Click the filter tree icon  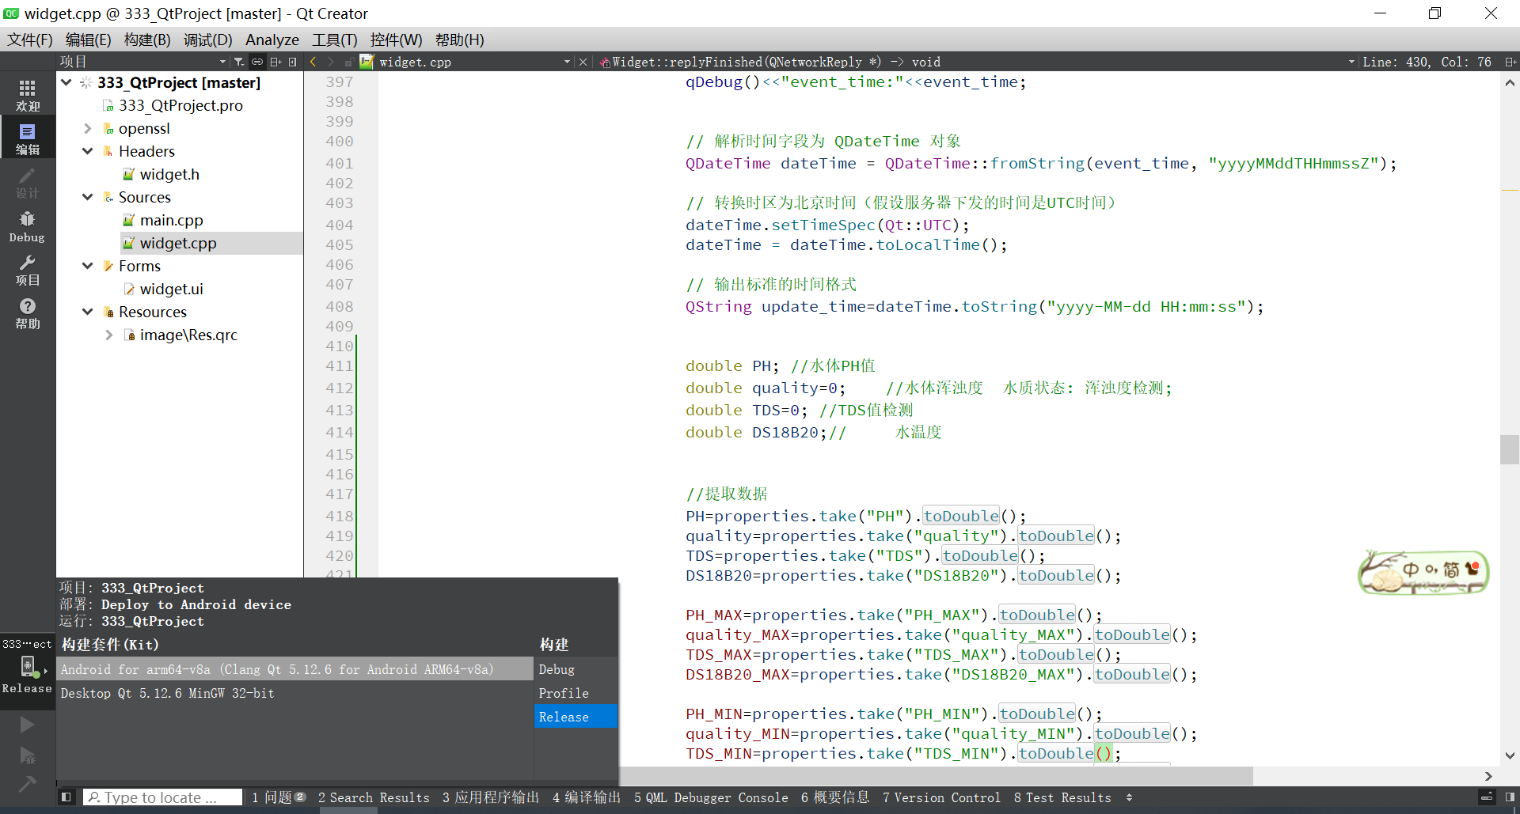[238, 62]
